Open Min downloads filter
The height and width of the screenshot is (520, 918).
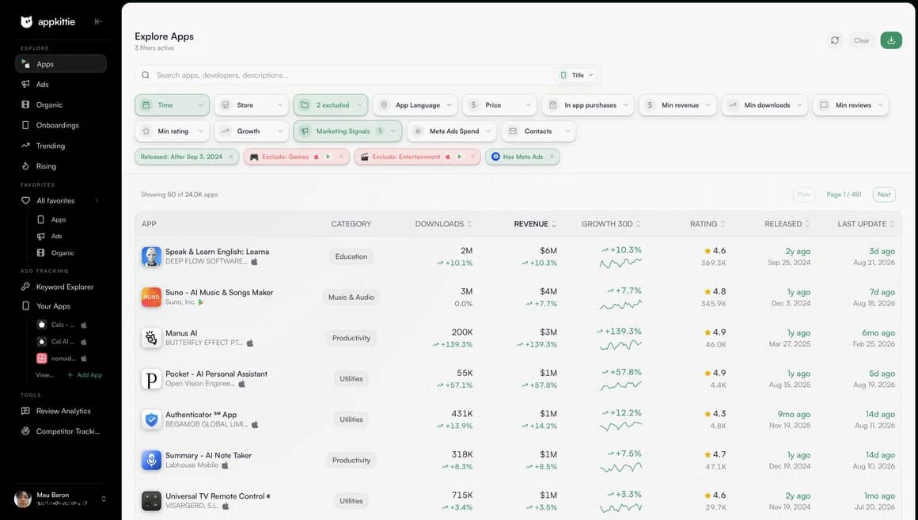pos(764,105)
